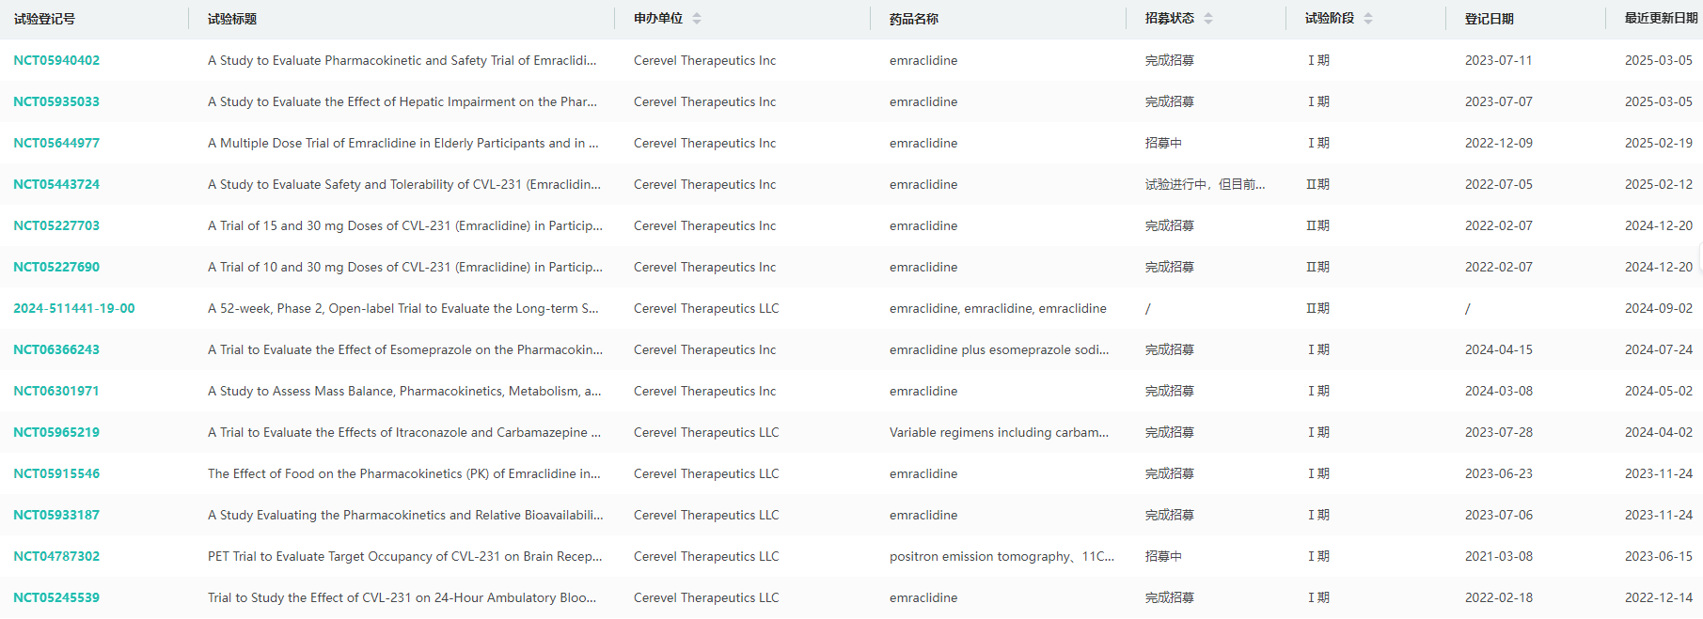Select title 'A Trial of 15 and 30 mg Doses'
This screenshot has height=619, width=1703.
(x=405, y=225)
